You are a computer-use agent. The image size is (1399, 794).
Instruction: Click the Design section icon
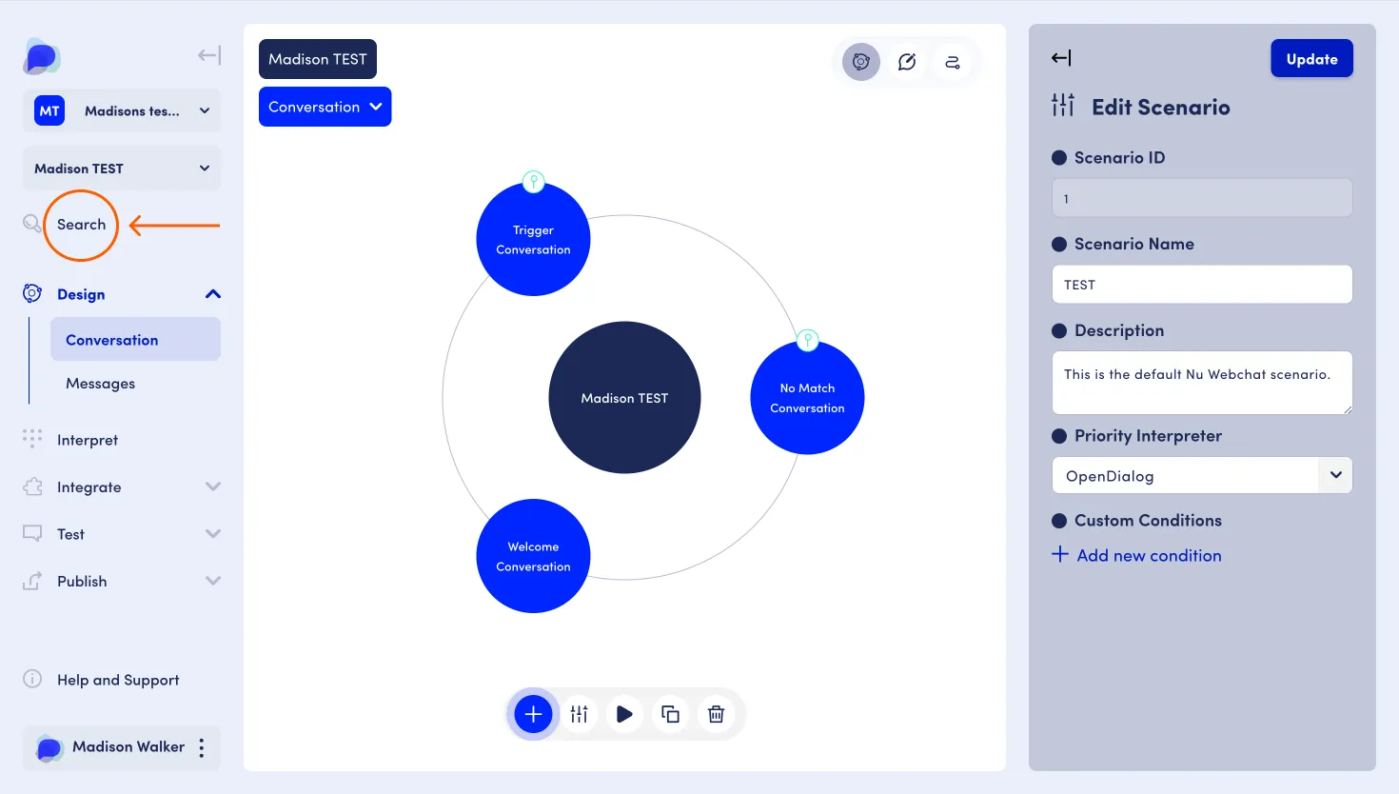32,293
